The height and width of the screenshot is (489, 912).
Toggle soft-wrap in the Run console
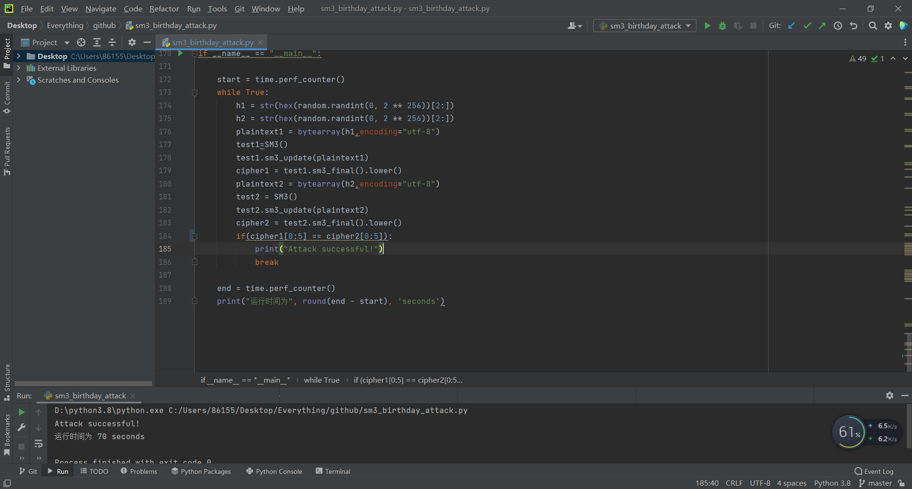(x=38, y=443)
